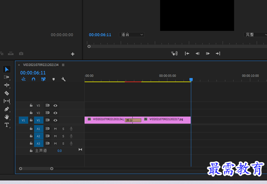Viewport: 267px width, 184px height.
Task: Open timeline display settings wrench
Action: (x=63, y=79)
